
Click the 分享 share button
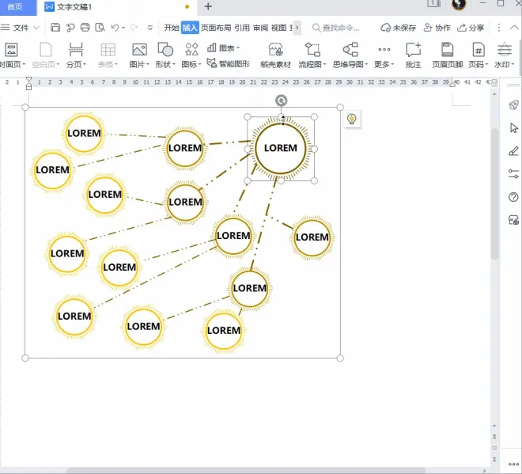click(471, 28)
